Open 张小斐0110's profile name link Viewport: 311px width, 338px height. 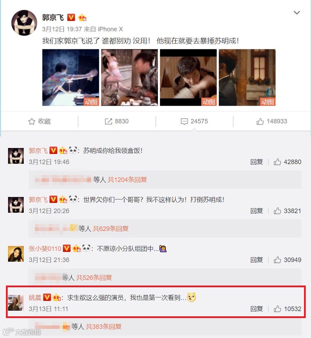[45, 249]
